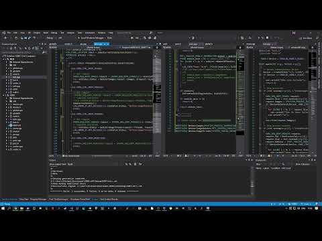This screenshot has height=241, width=322.
Task: Close the blue-highlighted active editor tab
Action: 108,44
